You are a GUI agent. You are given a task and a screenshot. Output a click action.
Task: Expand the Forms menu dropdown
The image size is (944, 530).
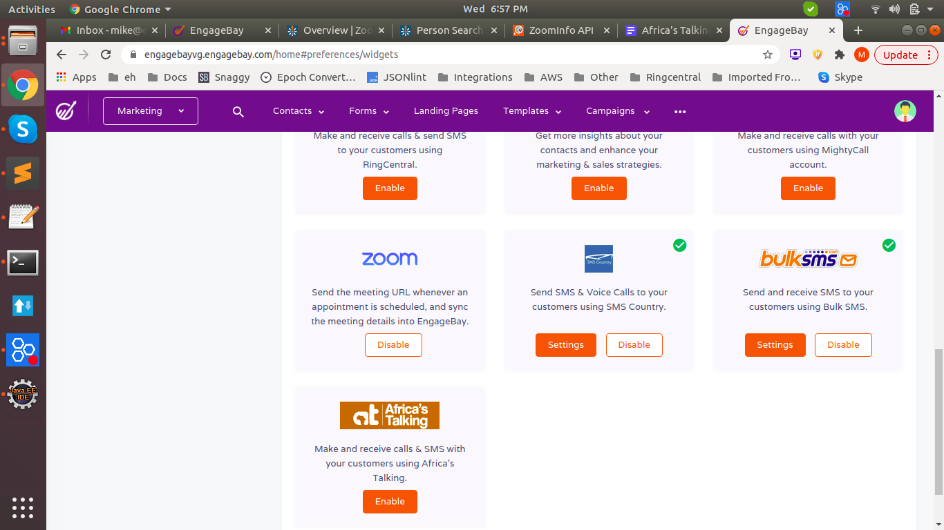click(369, 111)
